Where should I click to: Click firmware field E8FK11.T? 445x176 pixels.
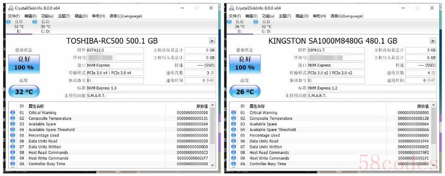click(x=336, y=50)
